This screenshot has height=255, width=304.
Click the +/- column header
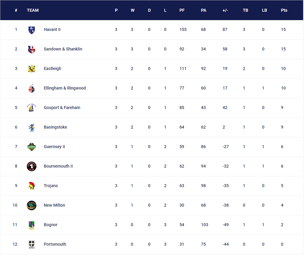(x=225, y=10)
